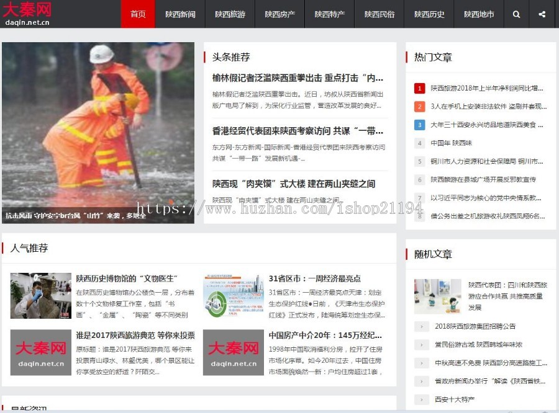559x413 pixels.
Task: Select the 首页 navigation tab
Action: click(137, 14)
